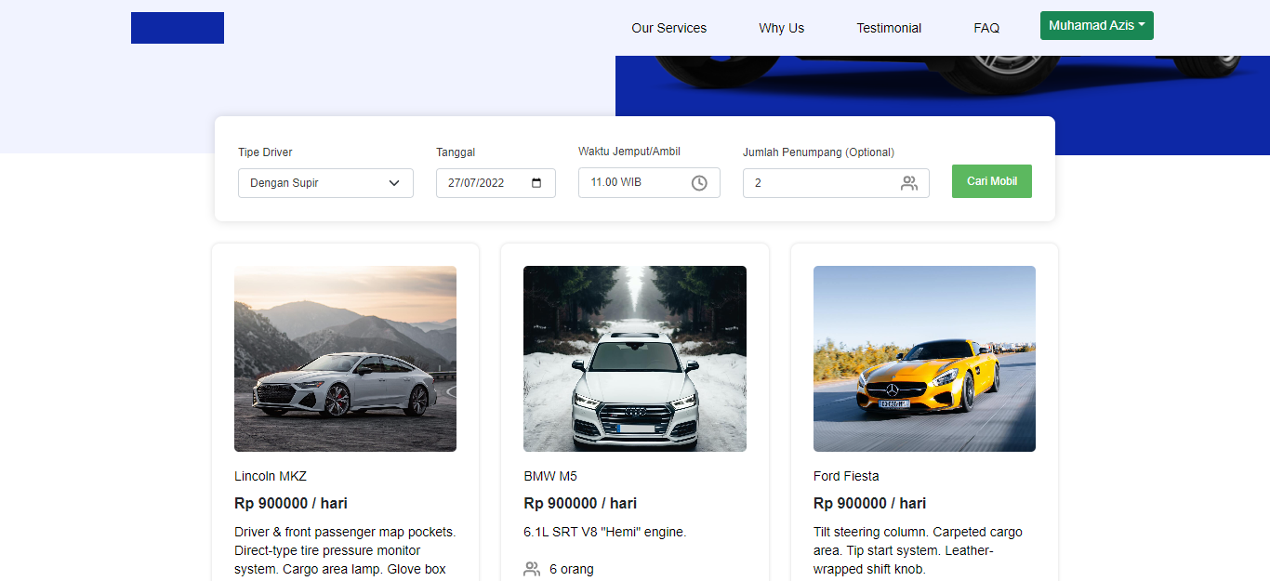The width and height of the screenshot is (1270, 581).
Task: Click the Ford Fiesta car photo
Action: coord(924,358)
